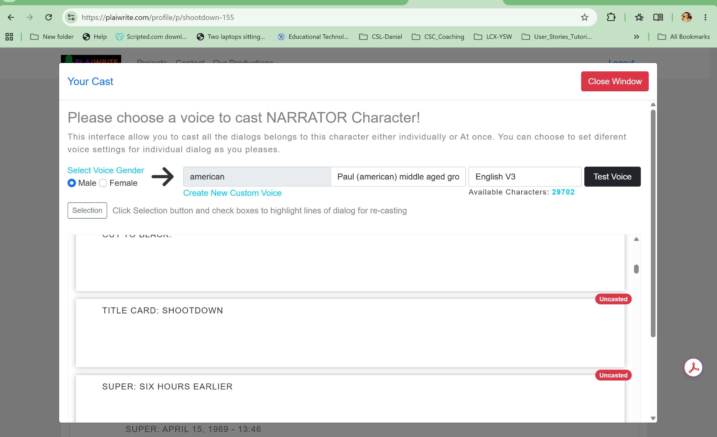The height and width of the screenshot is (437, 717).
Task: Click Uncasted badge on SIX HOURS EARLIER
Action: click(x=613, y=375)
